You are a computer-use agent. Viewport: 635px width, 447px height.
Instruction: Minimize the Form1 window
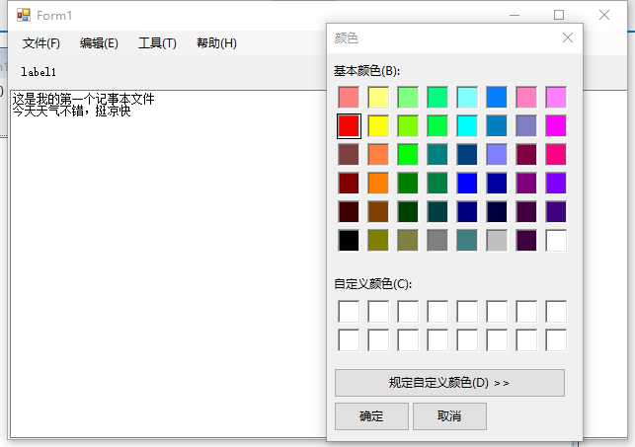[515, 15]
